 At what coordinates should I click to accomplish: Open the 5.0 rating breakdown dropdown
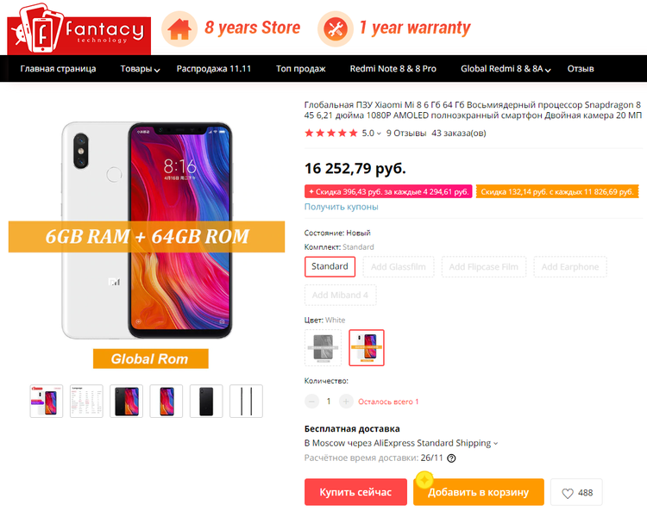(371, 134)
